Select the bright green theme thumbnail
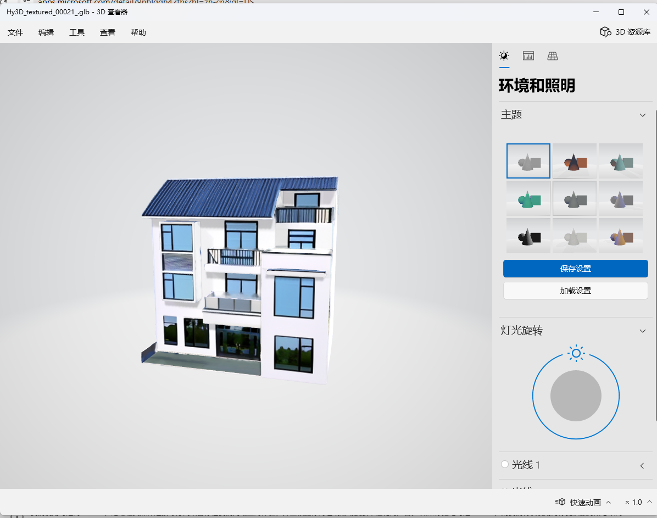 tap(528, 198)
